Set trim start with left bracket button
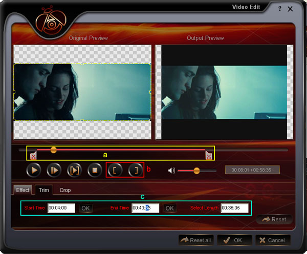The height and width of the screenshot is (254, 307). (x=115, y=170)
